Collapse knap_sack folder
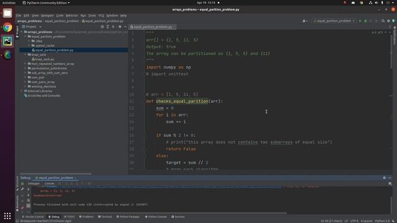 click(x=25, y=55)
